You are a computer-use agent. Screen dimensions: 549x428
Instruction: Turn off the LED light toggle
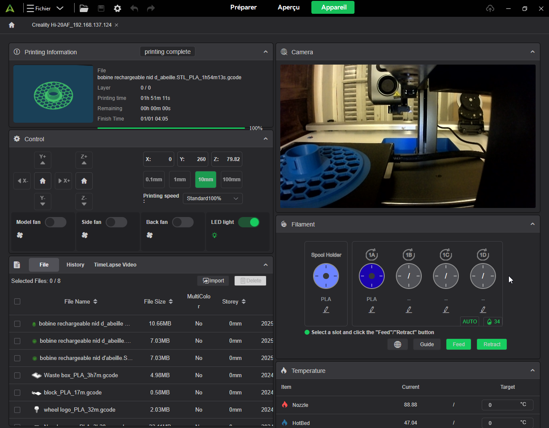(x=249, y=222)
